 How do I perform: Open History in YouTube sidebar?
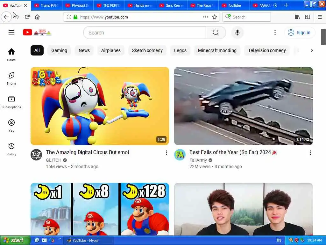click(11, 149)
